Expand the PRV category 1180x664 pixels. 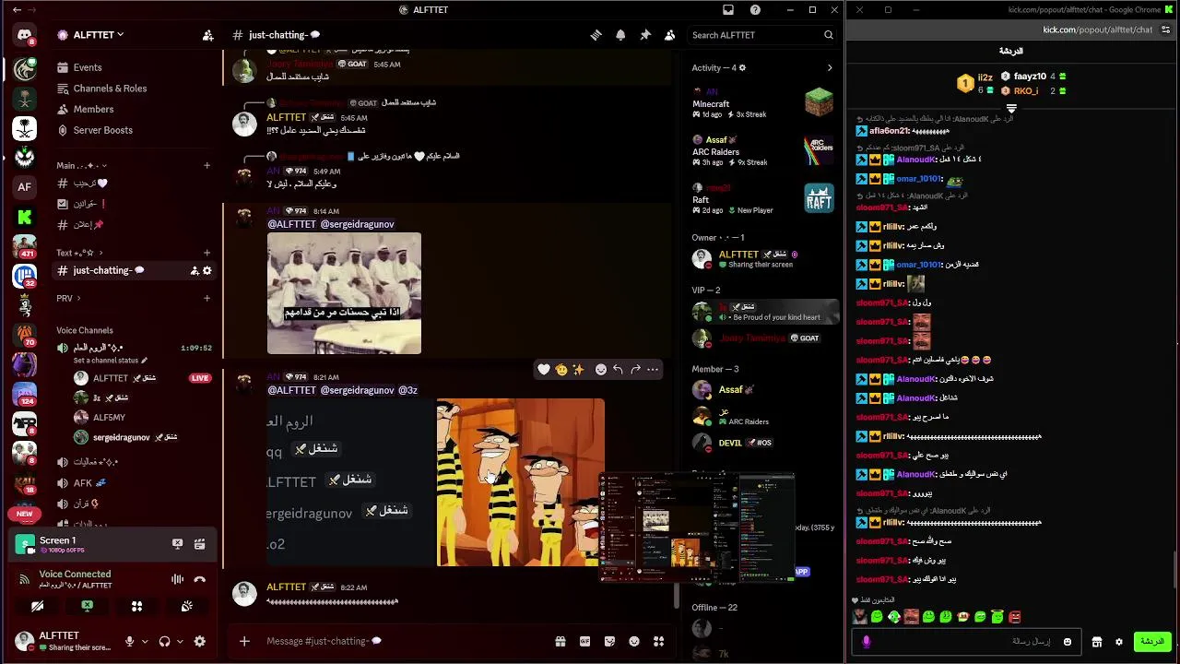point(68,298)
